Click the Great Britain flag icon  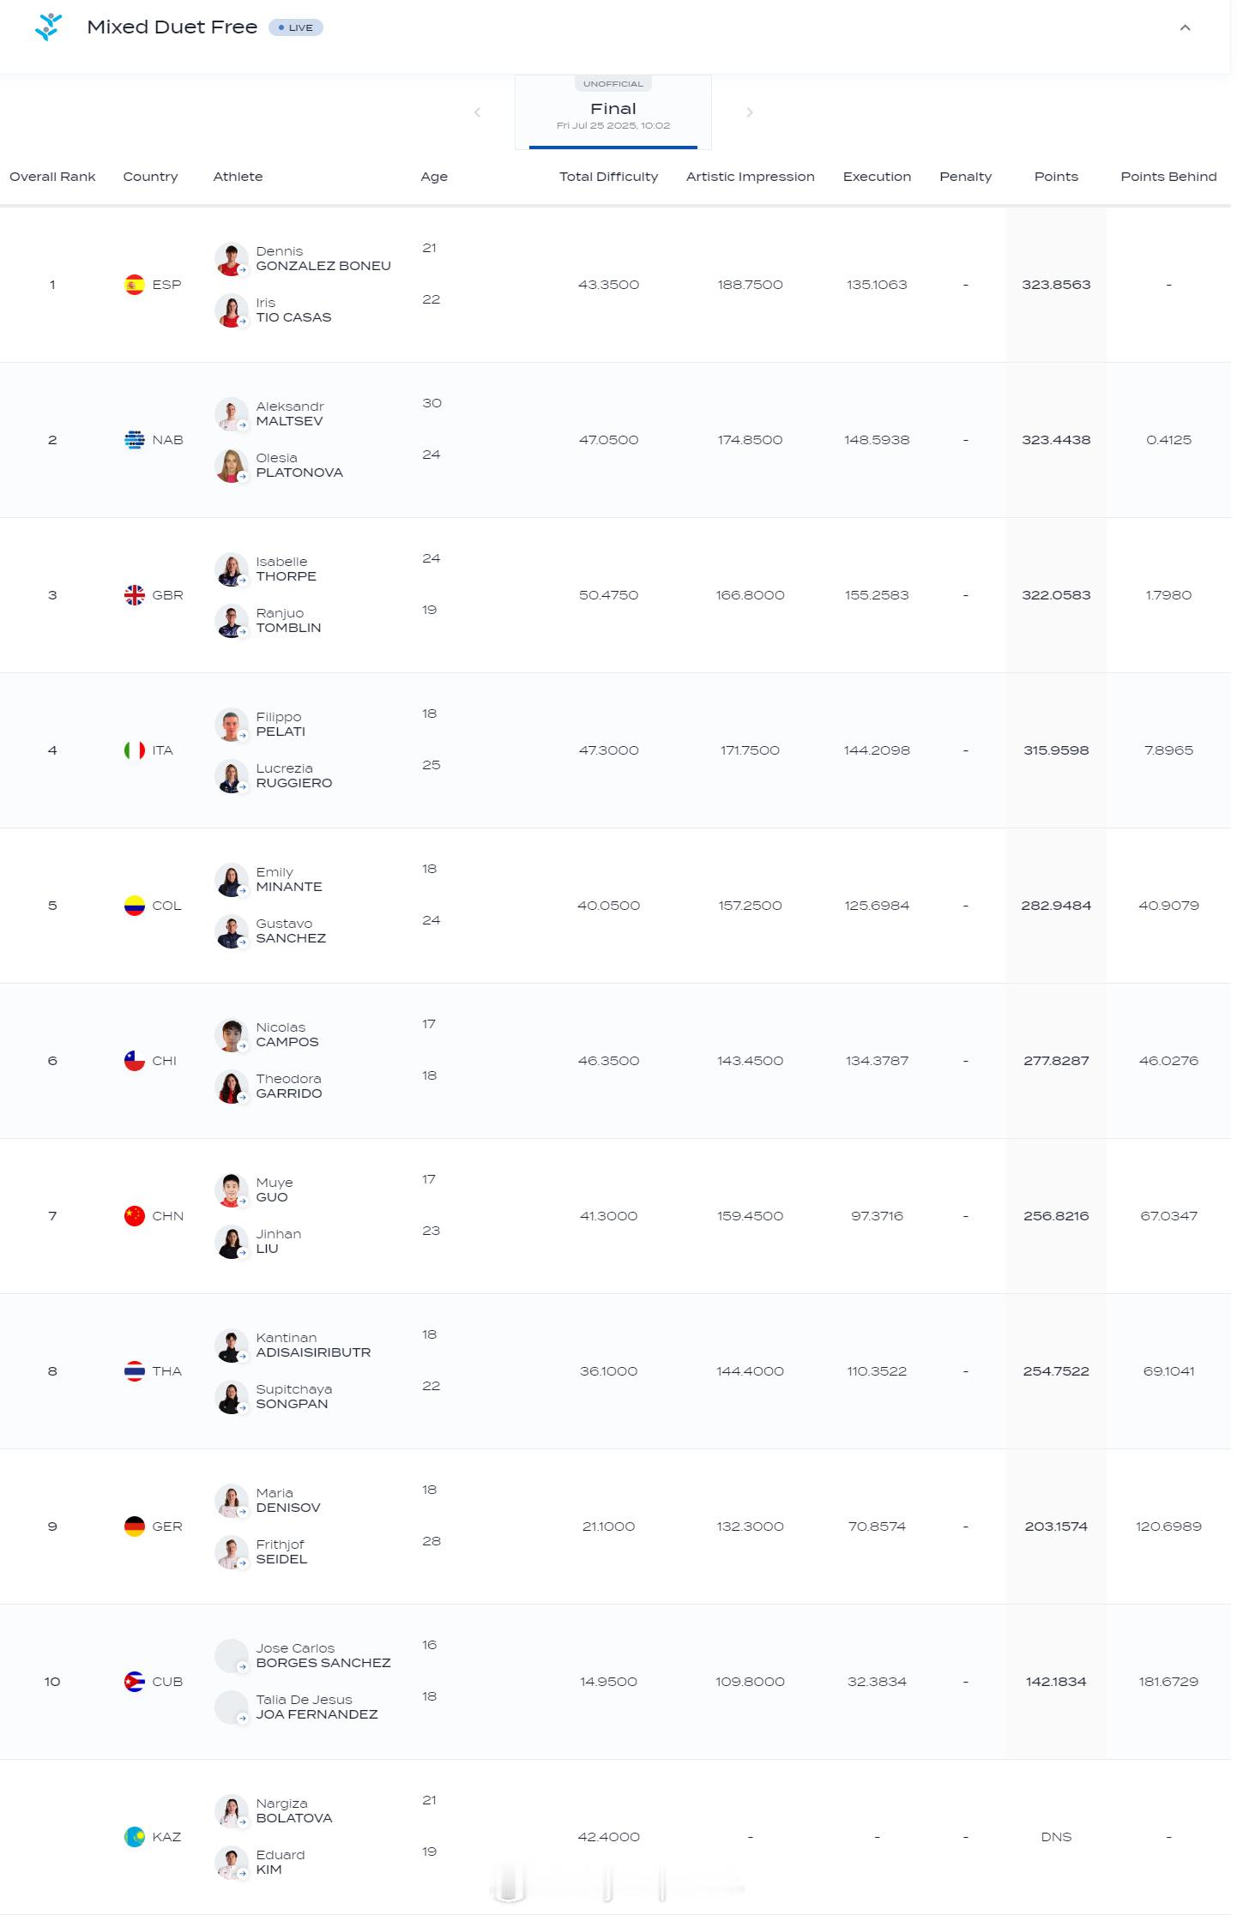tap(135, 595)
